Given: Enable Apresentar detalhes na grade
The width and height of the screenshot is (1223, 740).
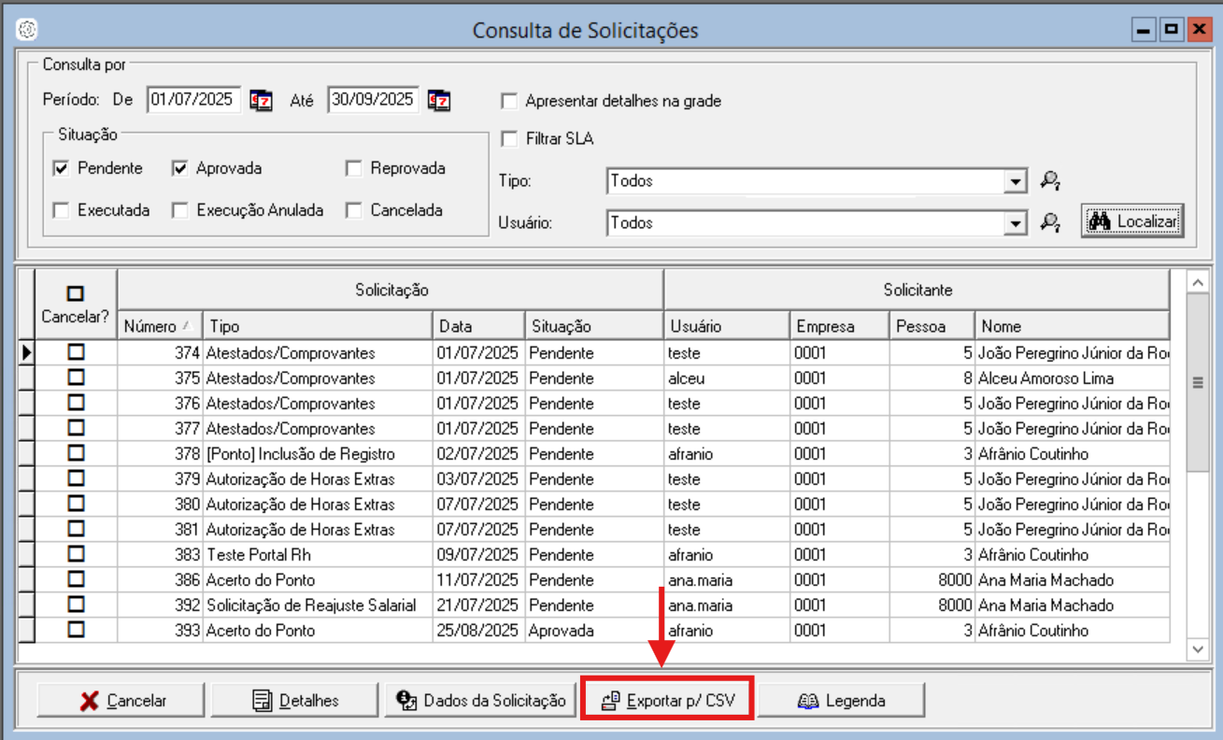Looking at the screenshot, I should 509,101.
